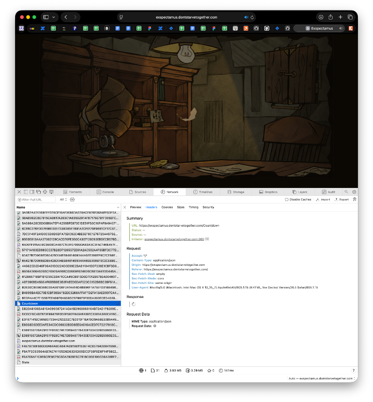
Task: Open the Auto execution context selector
Action: point(322,378)
